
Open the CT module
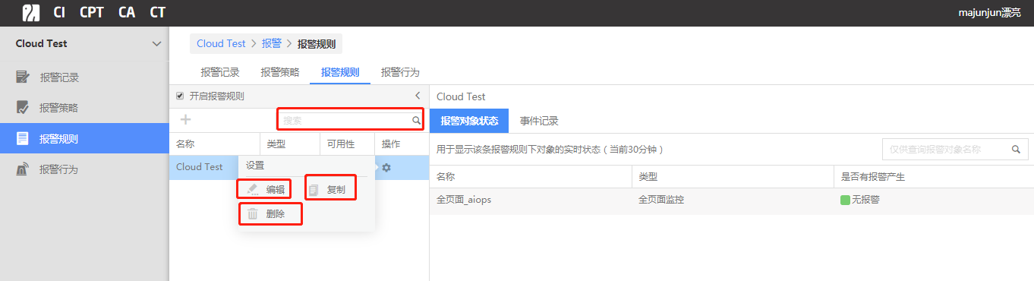[157, 13]
